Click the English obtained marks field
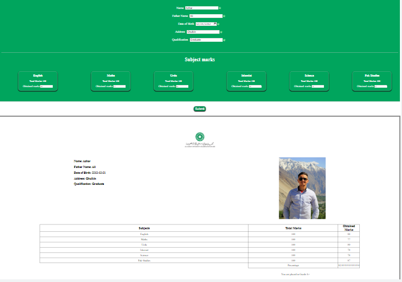The image size is (402, 282). (x=46, y=87)
